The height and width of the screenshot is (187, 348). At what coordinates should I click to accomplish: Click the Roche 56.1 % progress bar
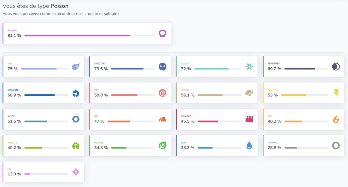tap(220, 95)
